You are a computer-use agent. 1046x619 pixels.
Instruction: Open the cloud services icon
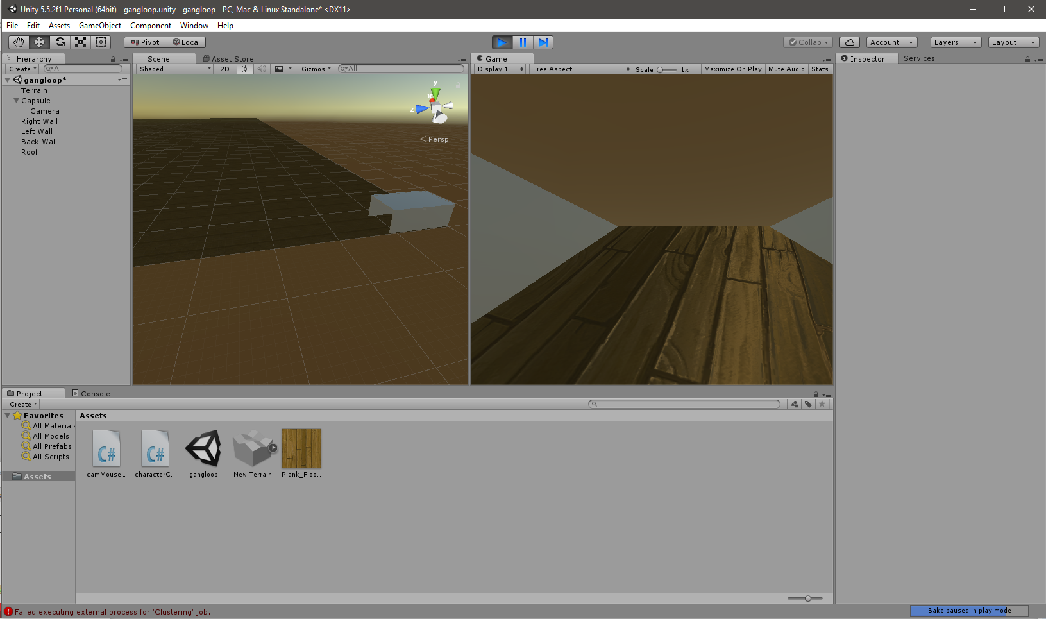point(850,42)
